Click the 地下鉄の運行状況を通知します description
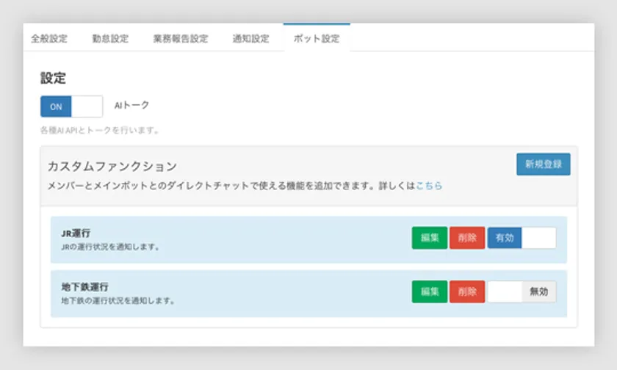The height and width of the screenshot is (370, 617). point(118,301)
